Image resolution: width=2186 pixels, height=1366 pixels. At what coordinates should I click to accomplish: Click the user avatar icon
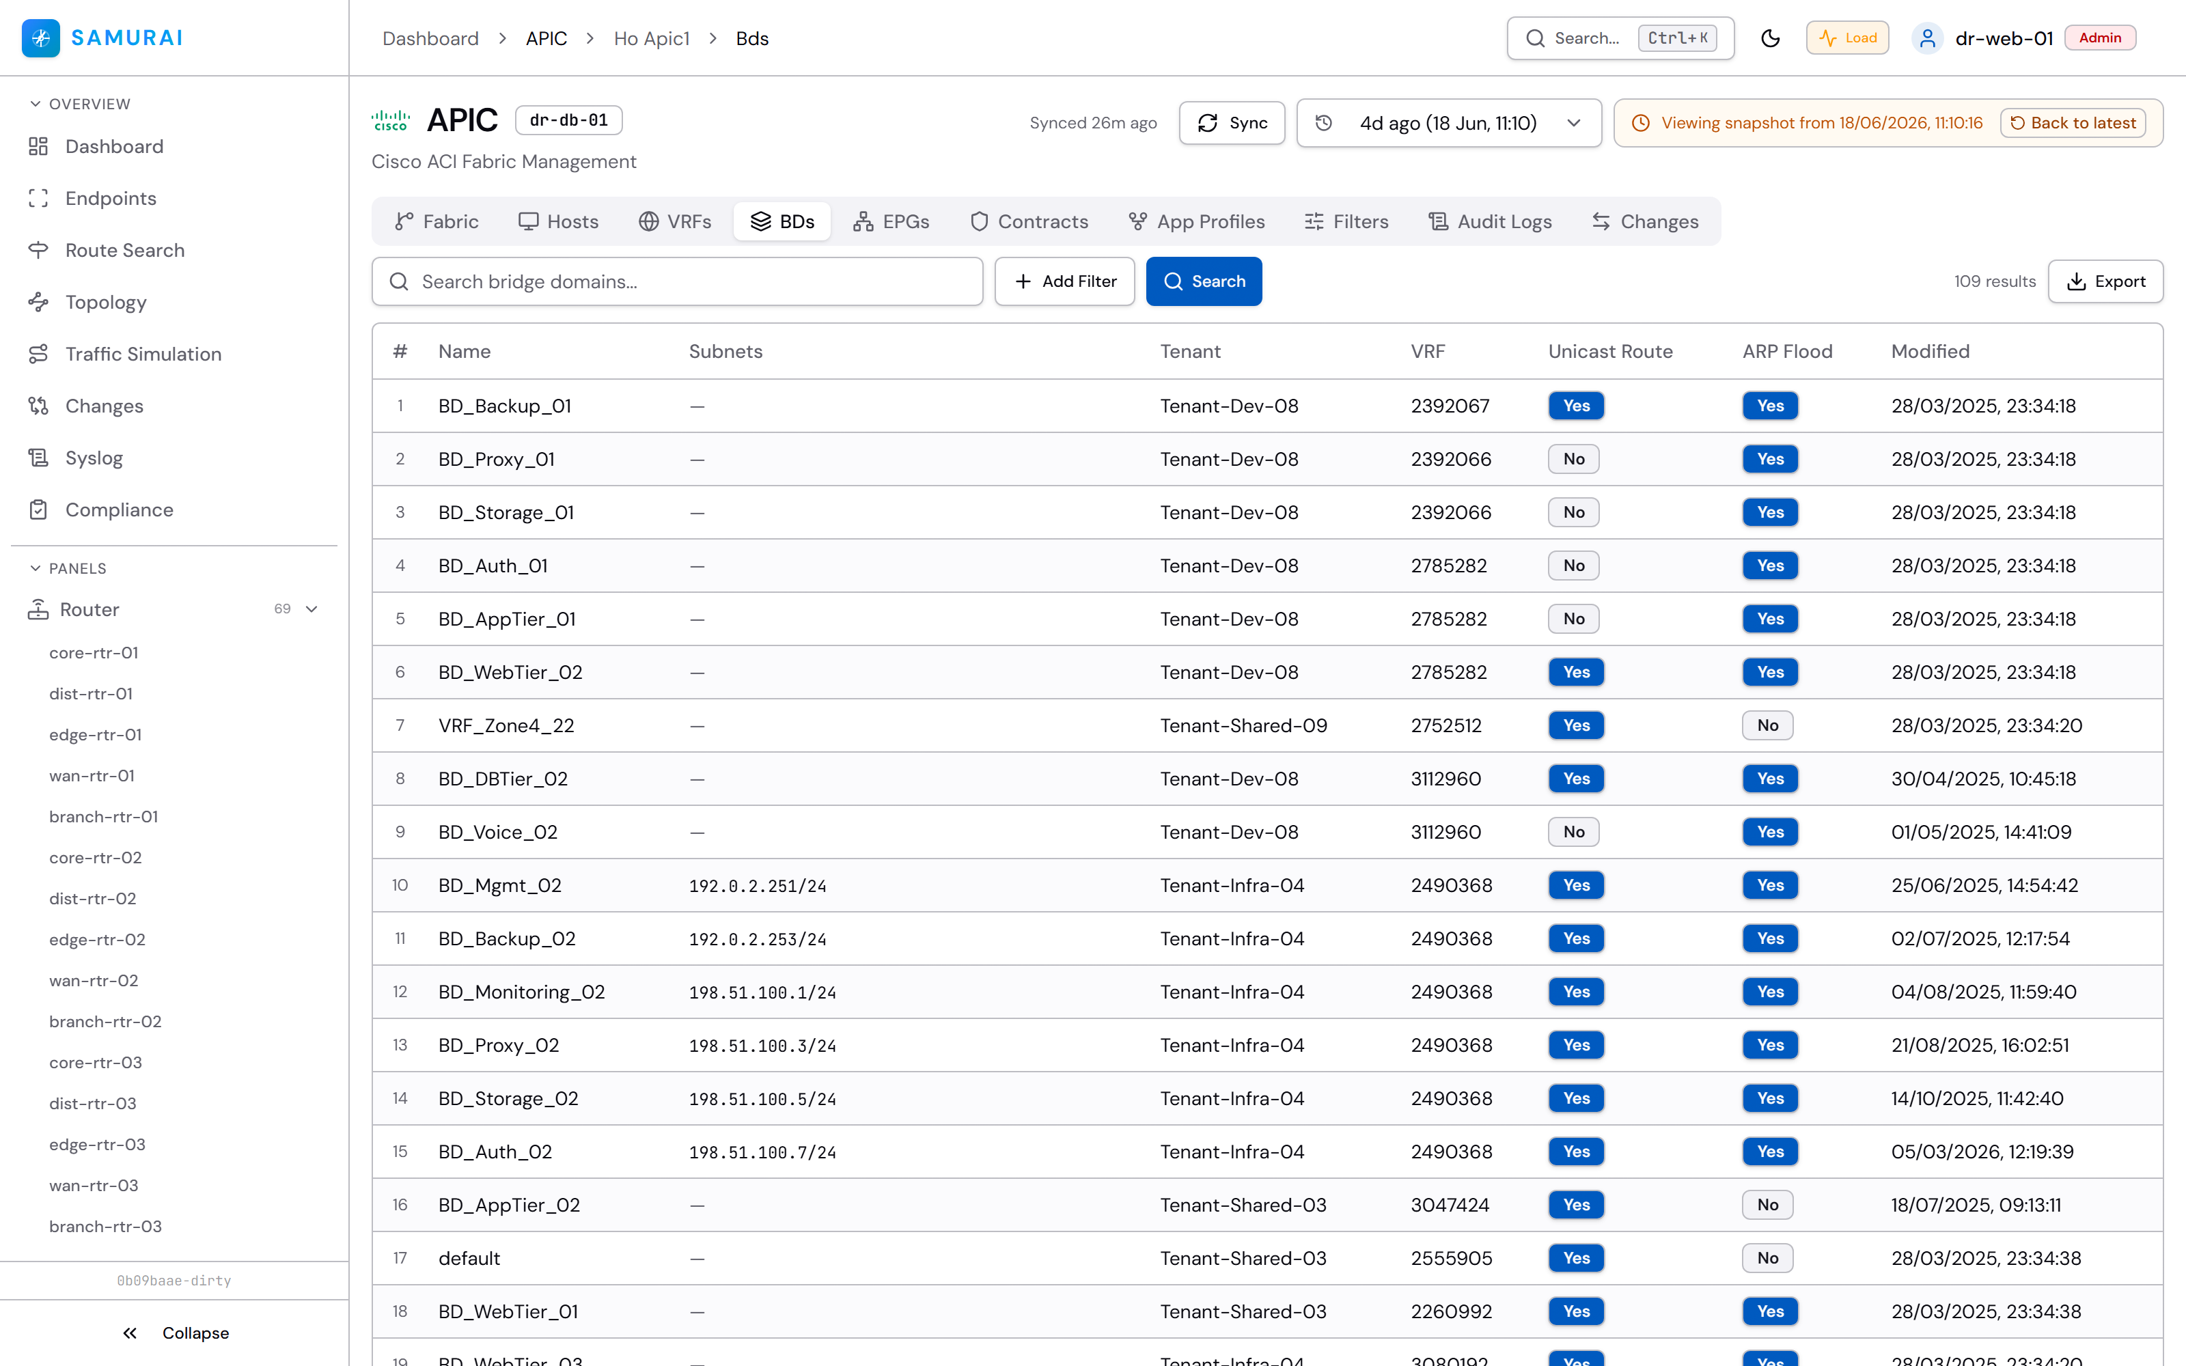[1926, 38]
